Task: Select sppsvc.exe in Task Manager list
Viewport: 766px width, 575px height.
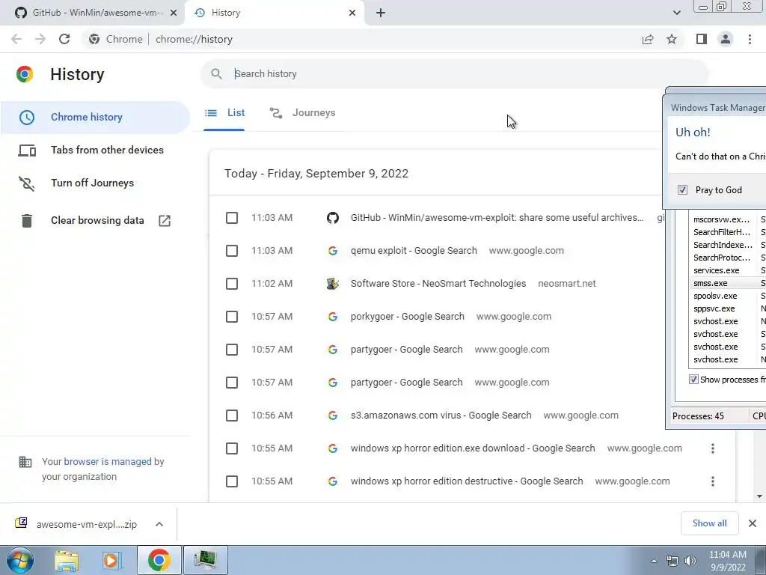Action: click(x=727, y=308)
